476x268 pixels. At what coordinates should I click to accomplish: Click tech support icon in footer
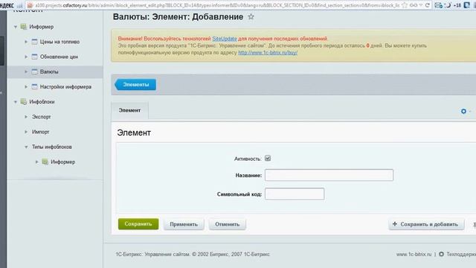pyautogui.click(x=441, y=254)
